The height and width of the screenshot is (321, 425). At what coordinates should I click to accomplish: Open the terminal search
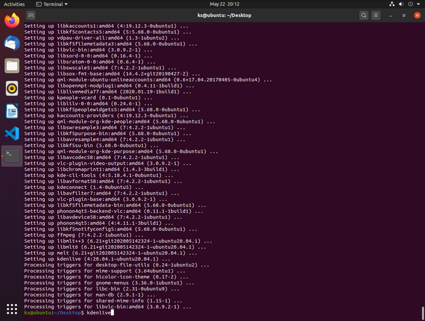click(364, 16)
